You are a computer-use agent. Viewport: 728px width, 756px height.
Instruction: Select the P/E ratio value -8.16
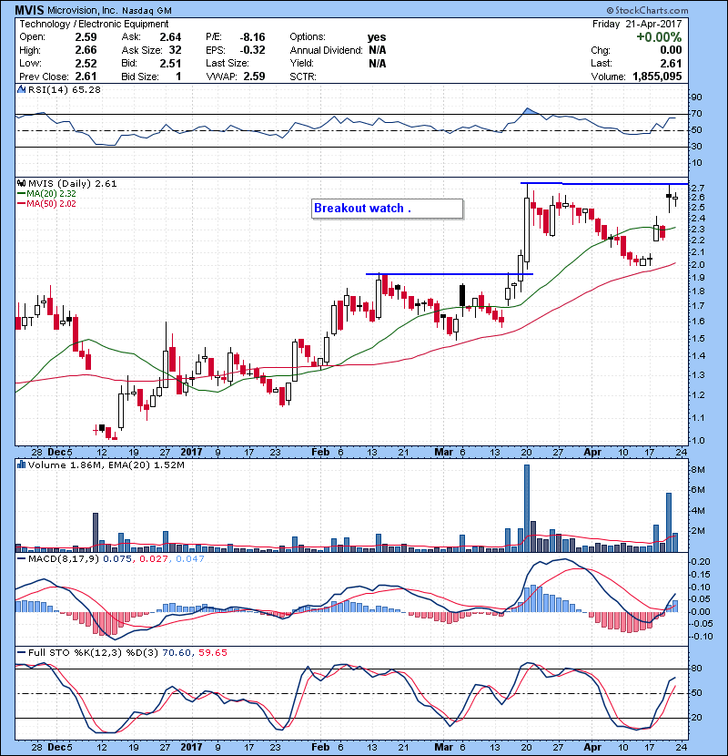tap(252, 37)
